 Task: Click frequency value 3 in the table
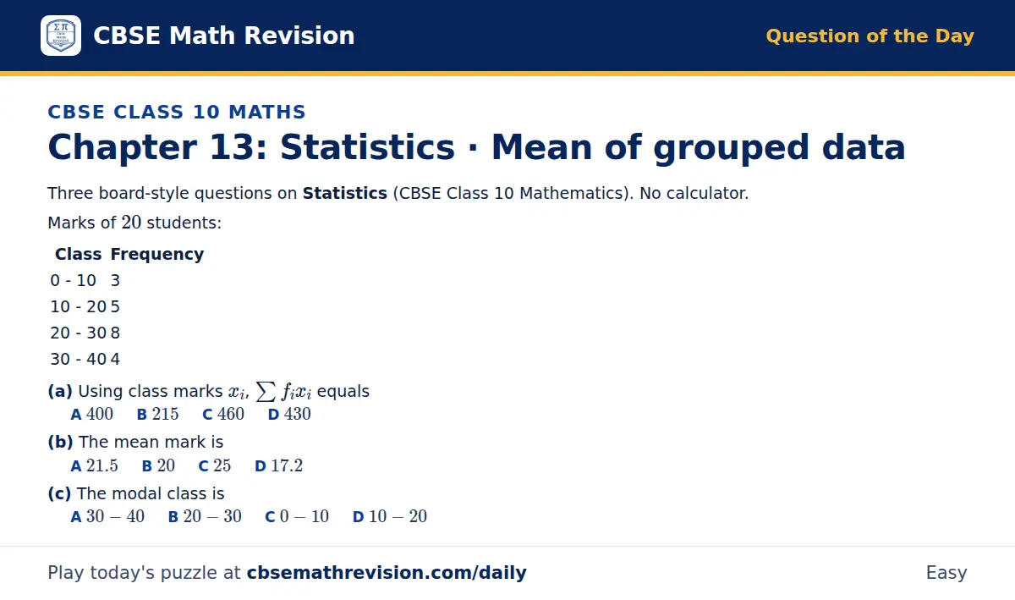(115, 280)
